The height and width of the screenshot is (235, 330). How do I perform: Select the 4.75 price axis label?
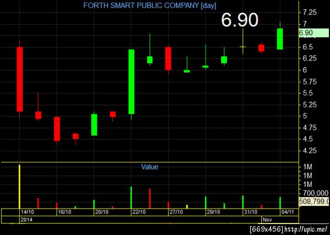tap(309, 128)
